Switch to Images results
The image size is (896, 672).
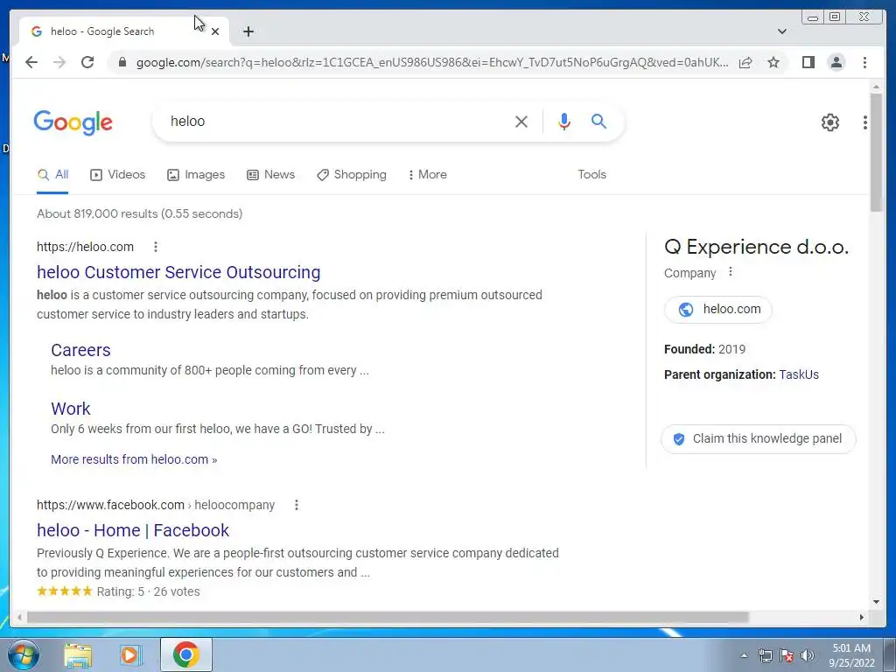tap(196, 175)
